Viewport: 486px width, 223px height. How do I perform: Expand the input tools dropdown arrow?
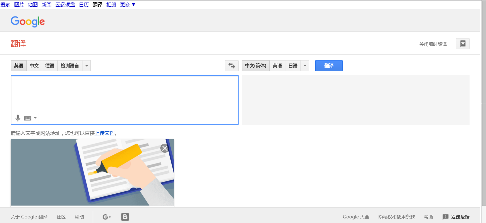pos(35,118)
